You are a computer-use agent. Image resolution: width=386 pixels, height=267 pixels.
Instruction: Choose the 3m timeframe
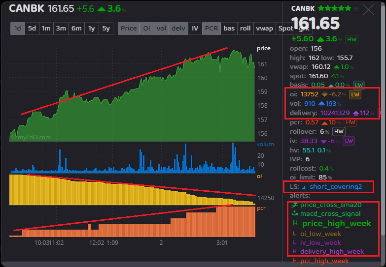pyautogui.click(x=61, y=29)
